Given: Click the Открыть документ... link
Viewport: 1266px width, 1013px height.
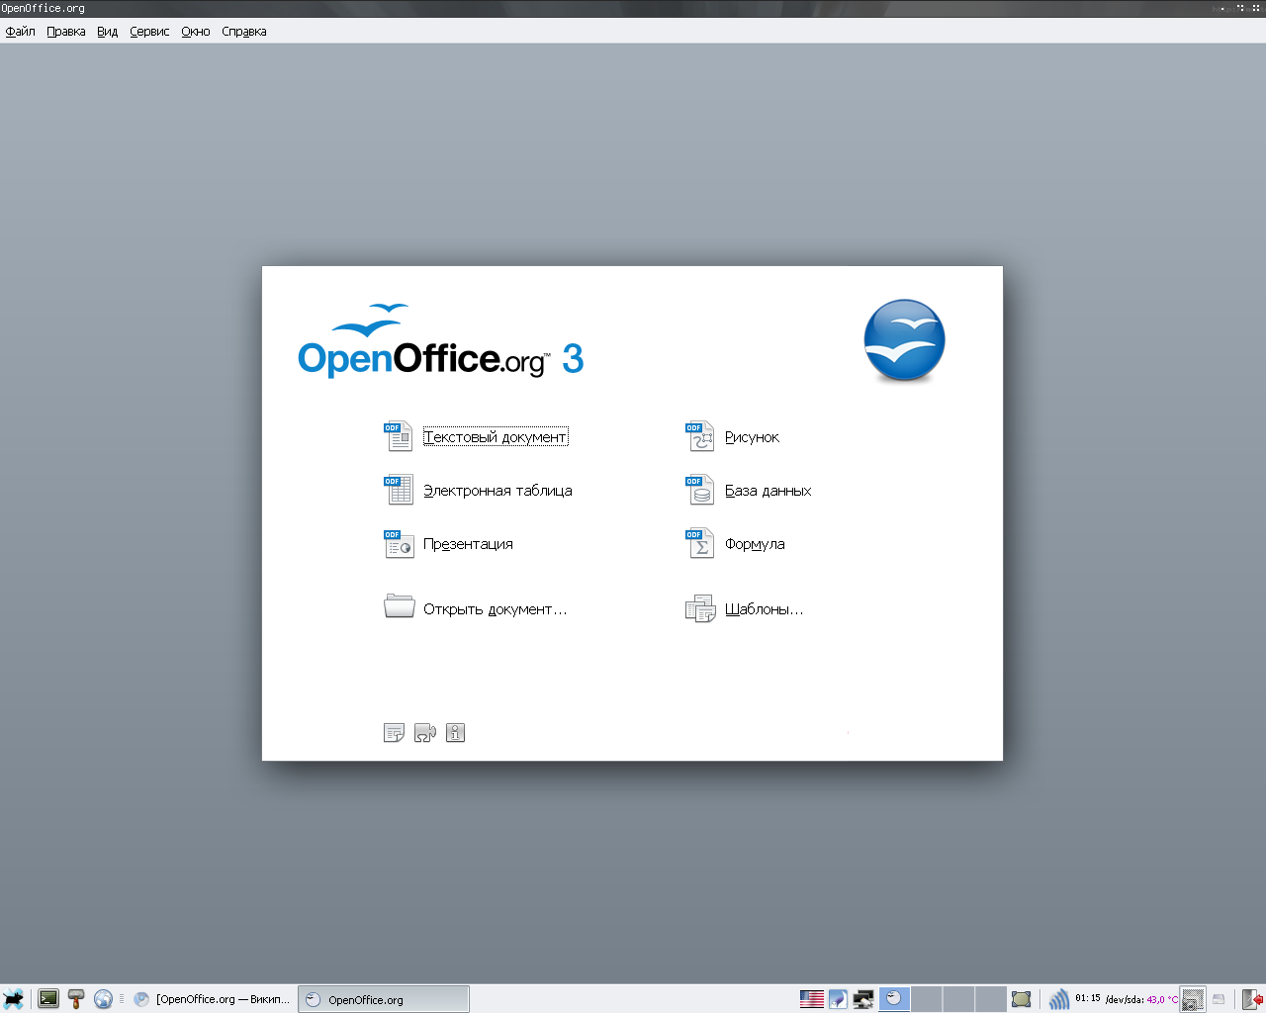Looking at the screenshot, I should click(495, 609).
